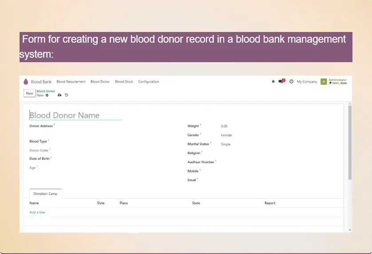Open the chat messages icon with badge
372x254 pixels.
(x=281, y=82)
